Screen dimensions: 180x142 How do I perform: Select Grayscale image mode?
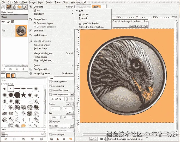point(84,15)
